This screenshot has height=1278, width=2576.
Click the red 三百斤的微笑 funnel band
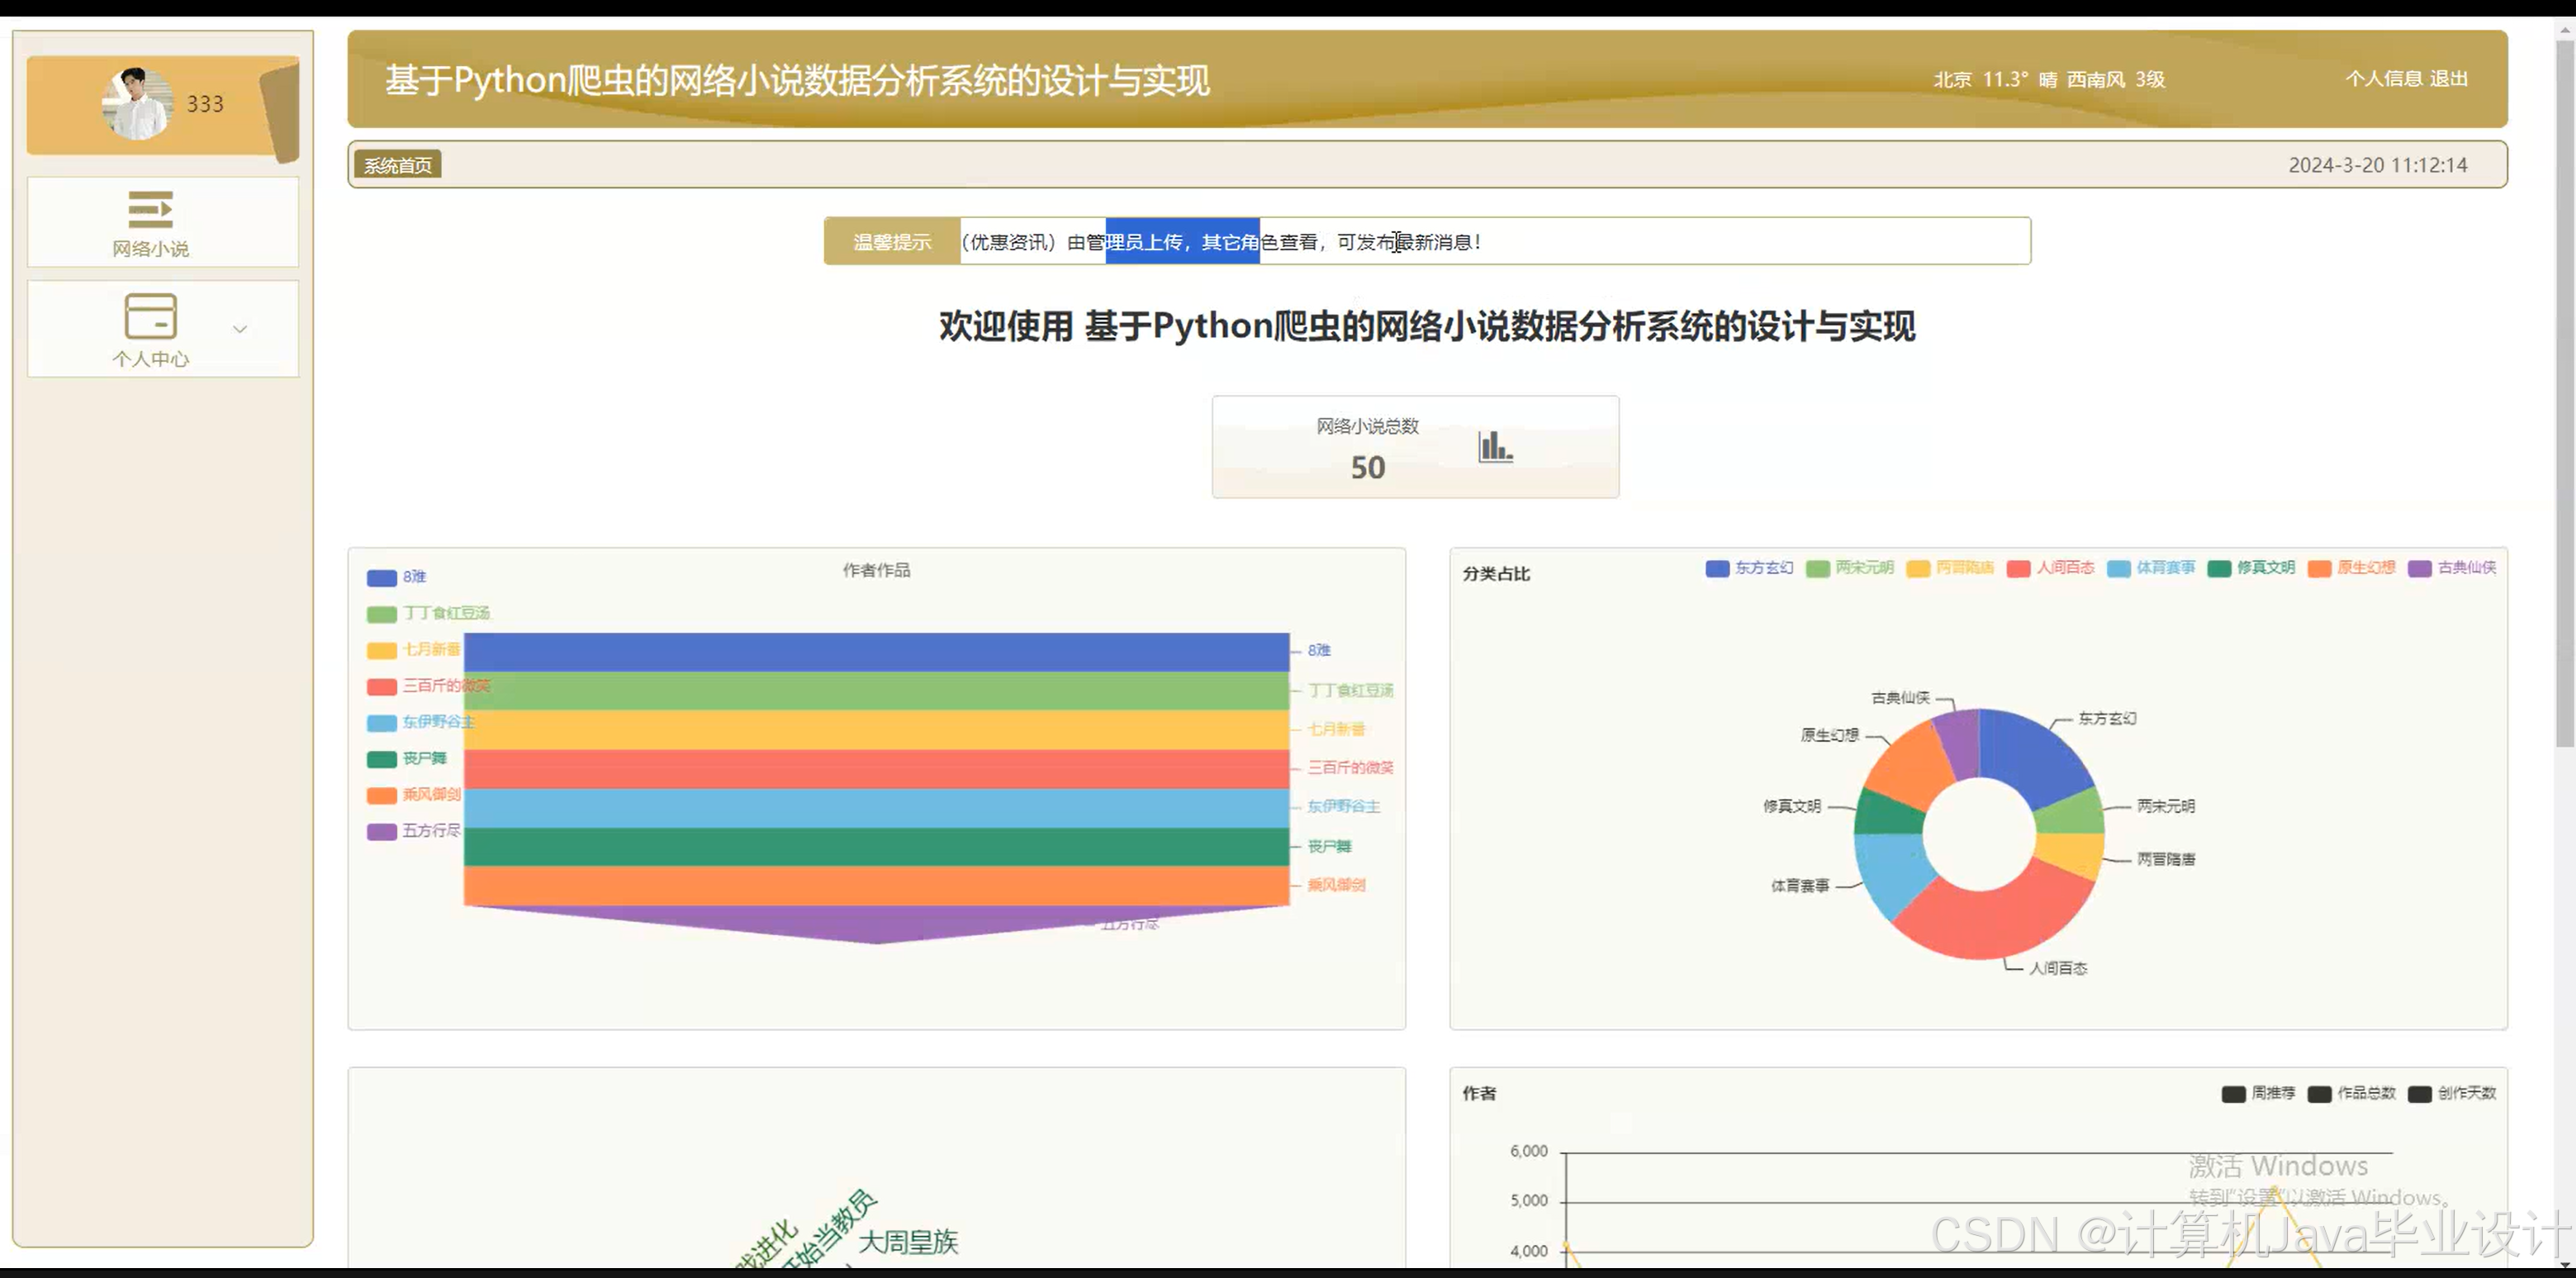coord(876,769)
